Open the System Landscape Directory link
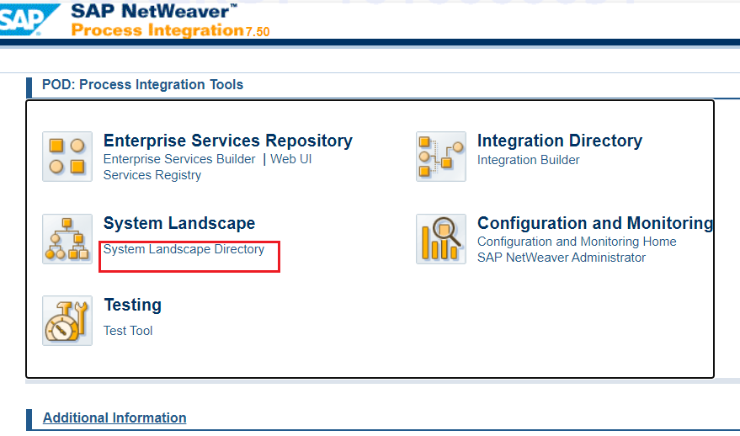The width and height of the screenshot is (740, 436). 184,249
